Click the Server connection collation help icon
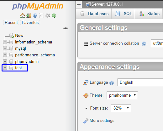Screen dimensions: 163x131 coord(144,44)
